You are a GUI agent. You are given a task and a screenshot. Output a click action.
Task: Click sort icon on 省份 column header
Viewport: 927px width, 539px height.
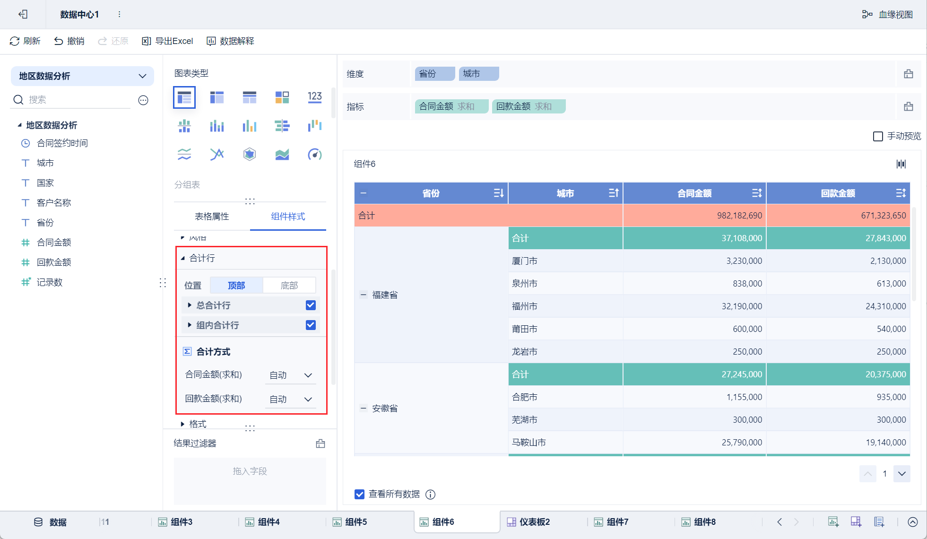[498, 193]
